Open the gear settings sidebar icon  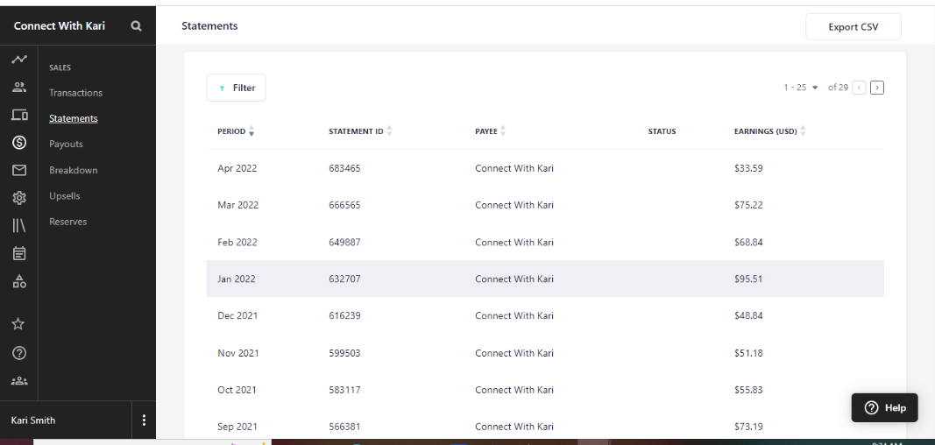coord(19,198)
